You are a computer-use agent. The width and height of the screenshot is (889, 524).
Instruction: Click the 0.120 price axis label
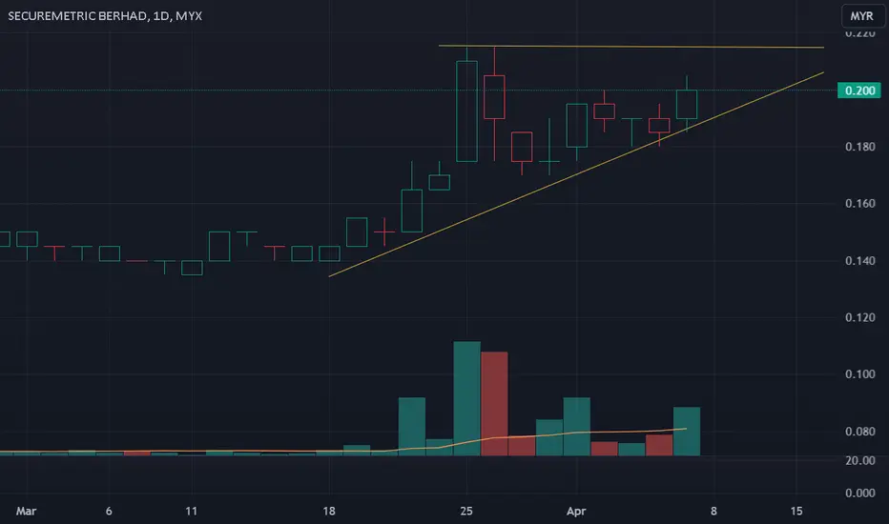(x=860, y=317)
